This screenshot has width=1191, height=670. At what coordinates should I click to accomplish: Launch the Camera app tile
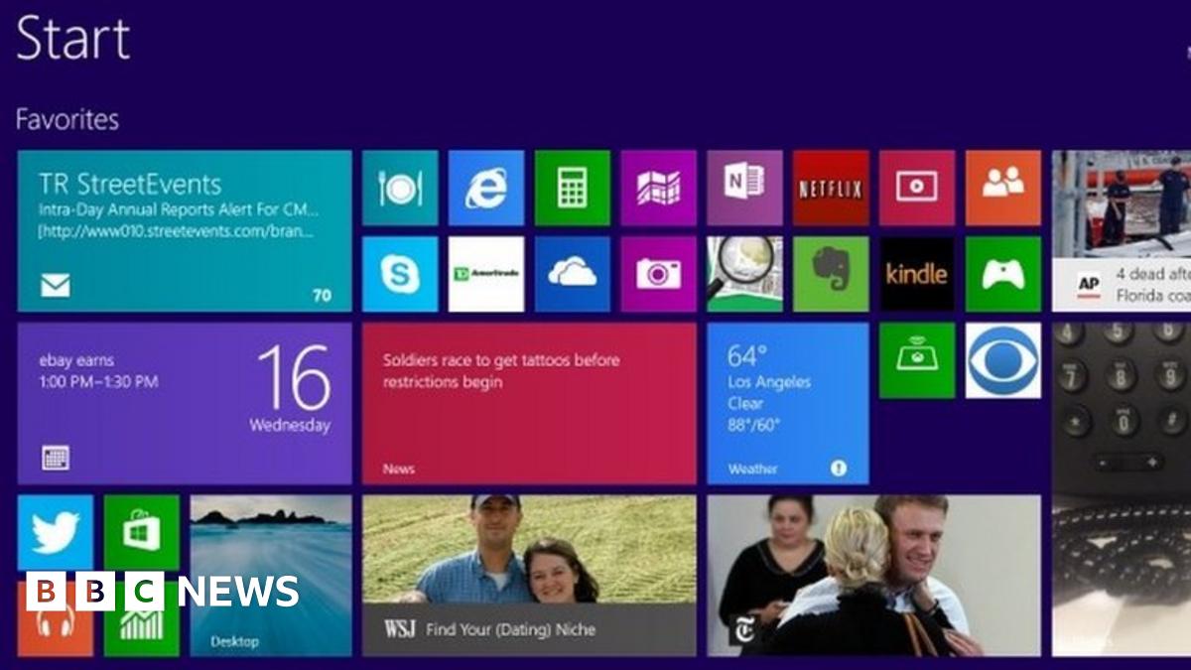tap(658, 274)
